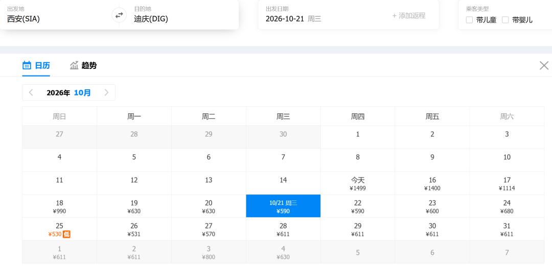
Task: Select October 18 priced ¥990
Action: [59, 206]
